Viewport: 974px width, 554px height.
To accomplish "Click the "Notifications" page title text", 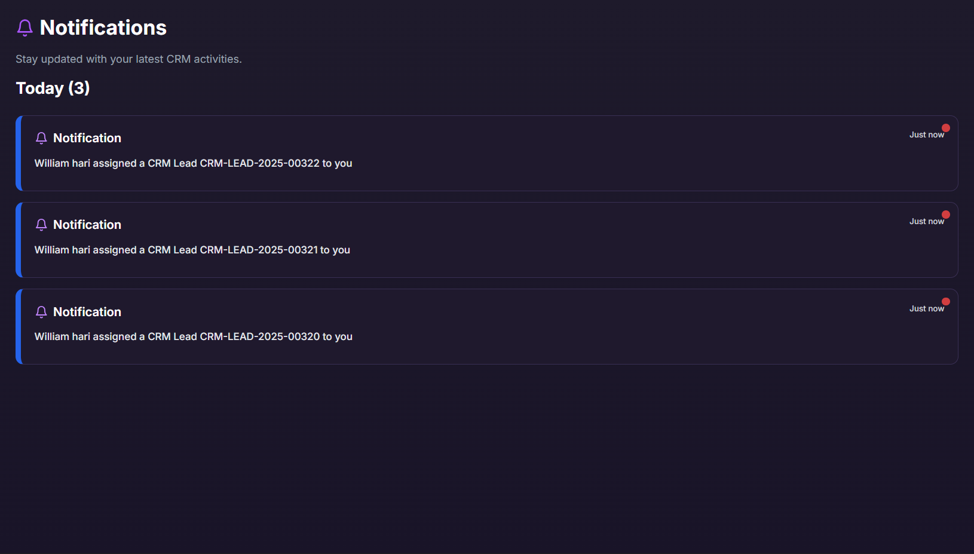I will (x=103, y=27).
